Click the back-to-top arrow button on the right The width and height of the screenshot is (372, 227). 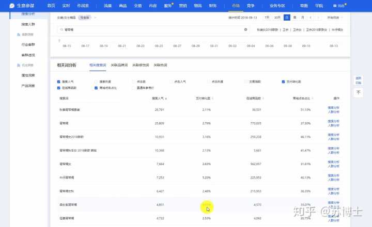click(359, 92)
